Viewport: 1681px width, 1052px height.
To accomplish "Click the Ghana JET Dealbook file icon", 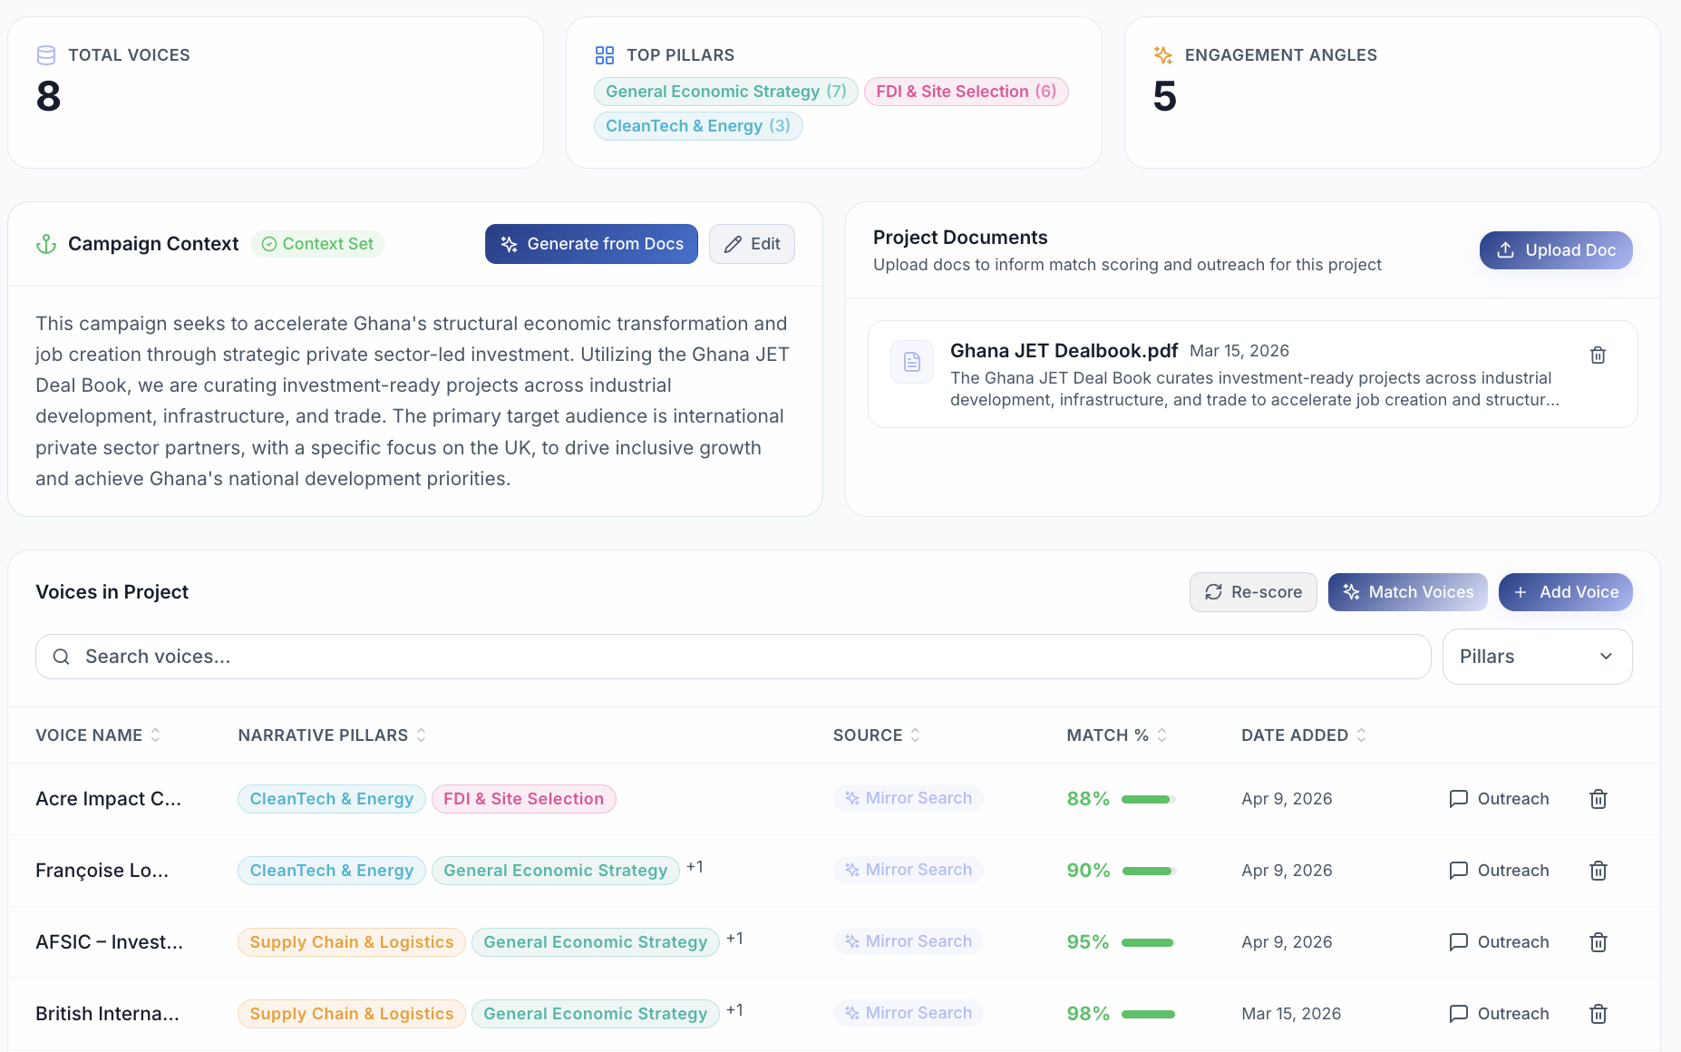I will [912, 362].
